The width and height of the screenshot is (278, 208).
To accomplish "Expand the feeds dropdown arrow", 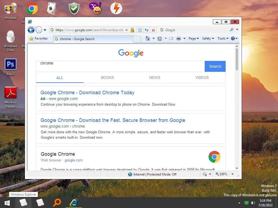I will point(166,38).
